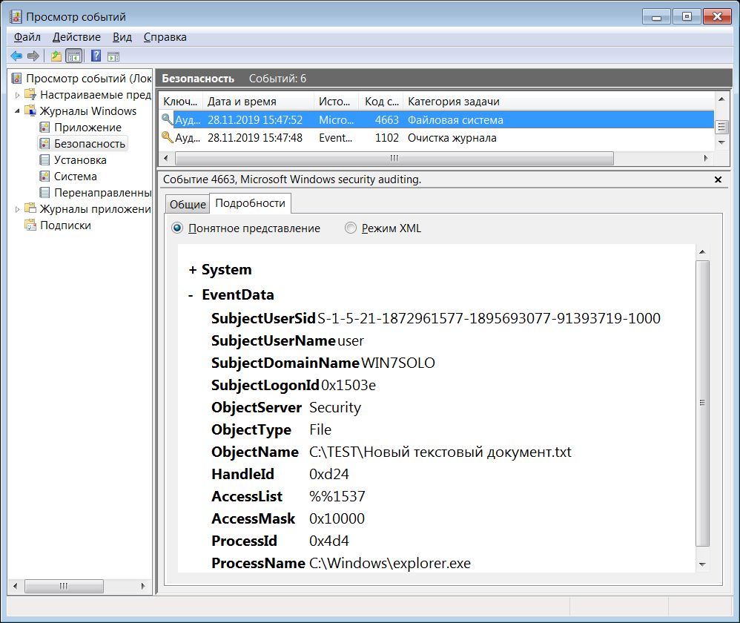Screen dimensions: 740x623
Task: Expand the System section in details
Action: coord(193,270)
